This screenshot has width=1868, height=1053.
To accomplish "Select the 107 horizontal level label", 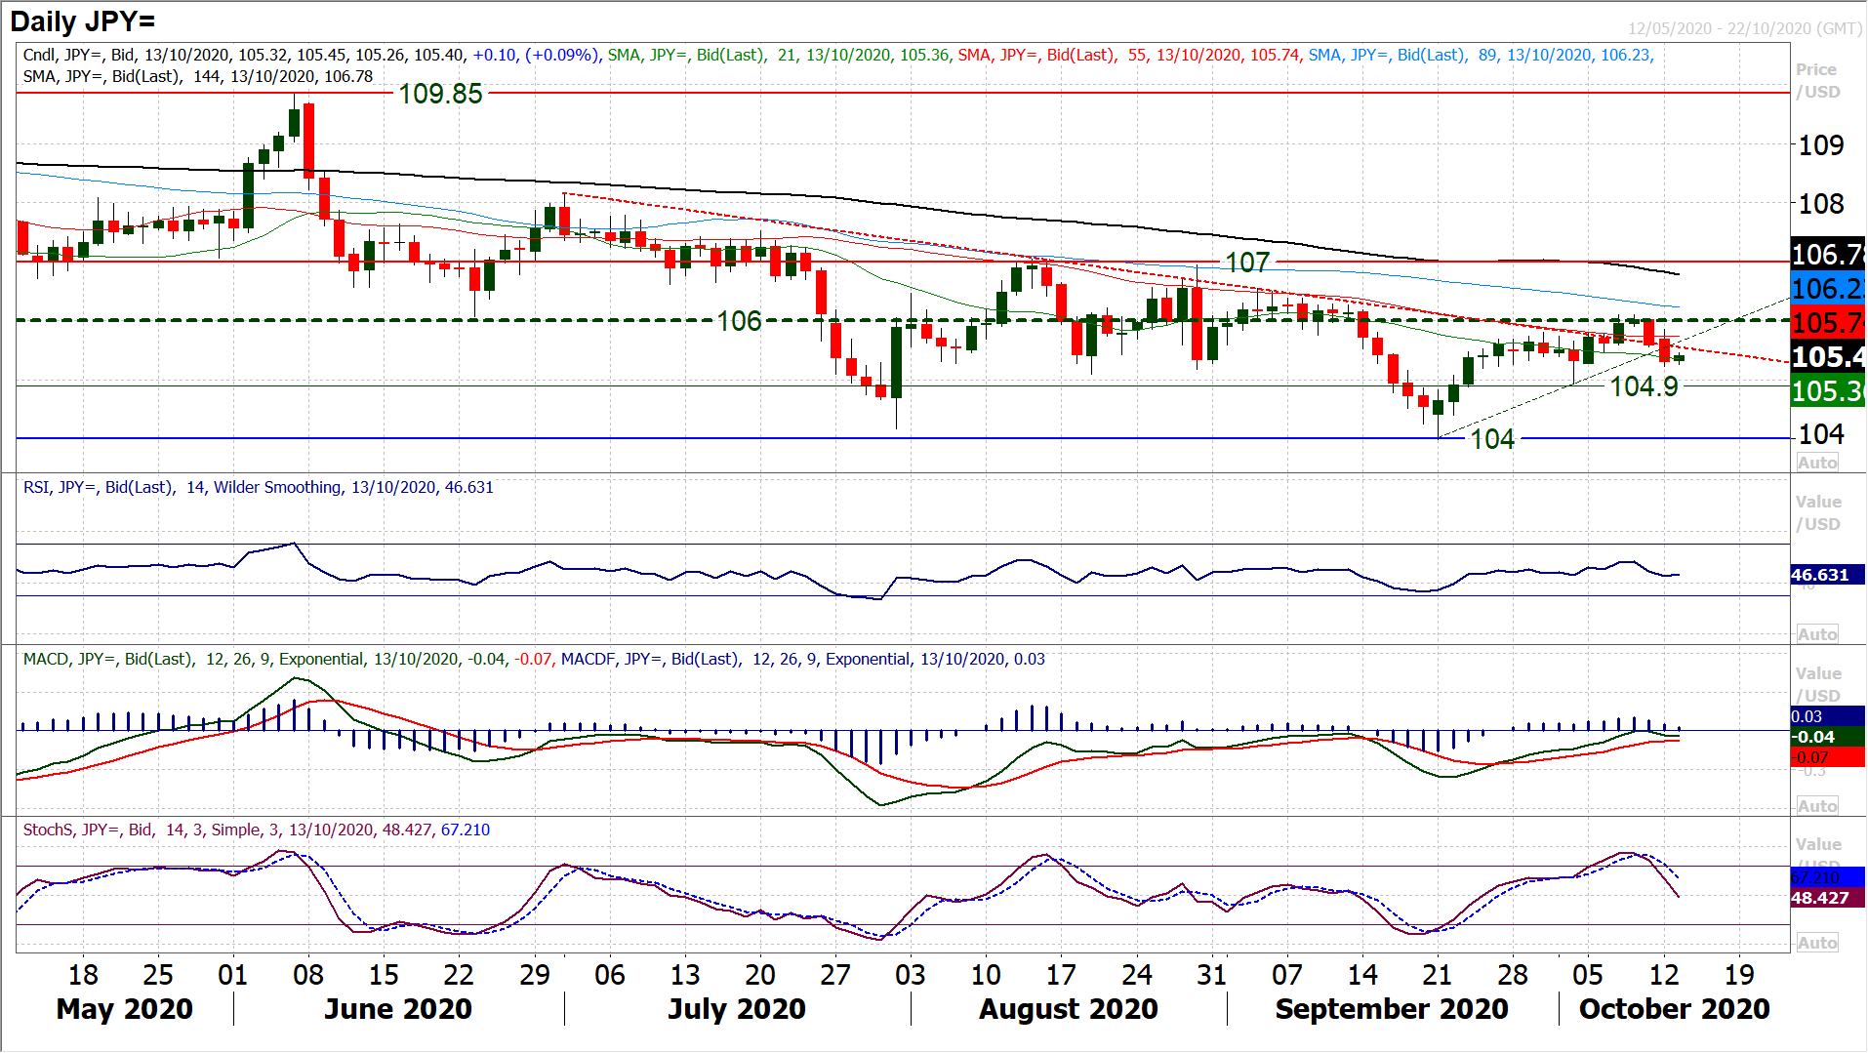I will [x=1247, y=263].
